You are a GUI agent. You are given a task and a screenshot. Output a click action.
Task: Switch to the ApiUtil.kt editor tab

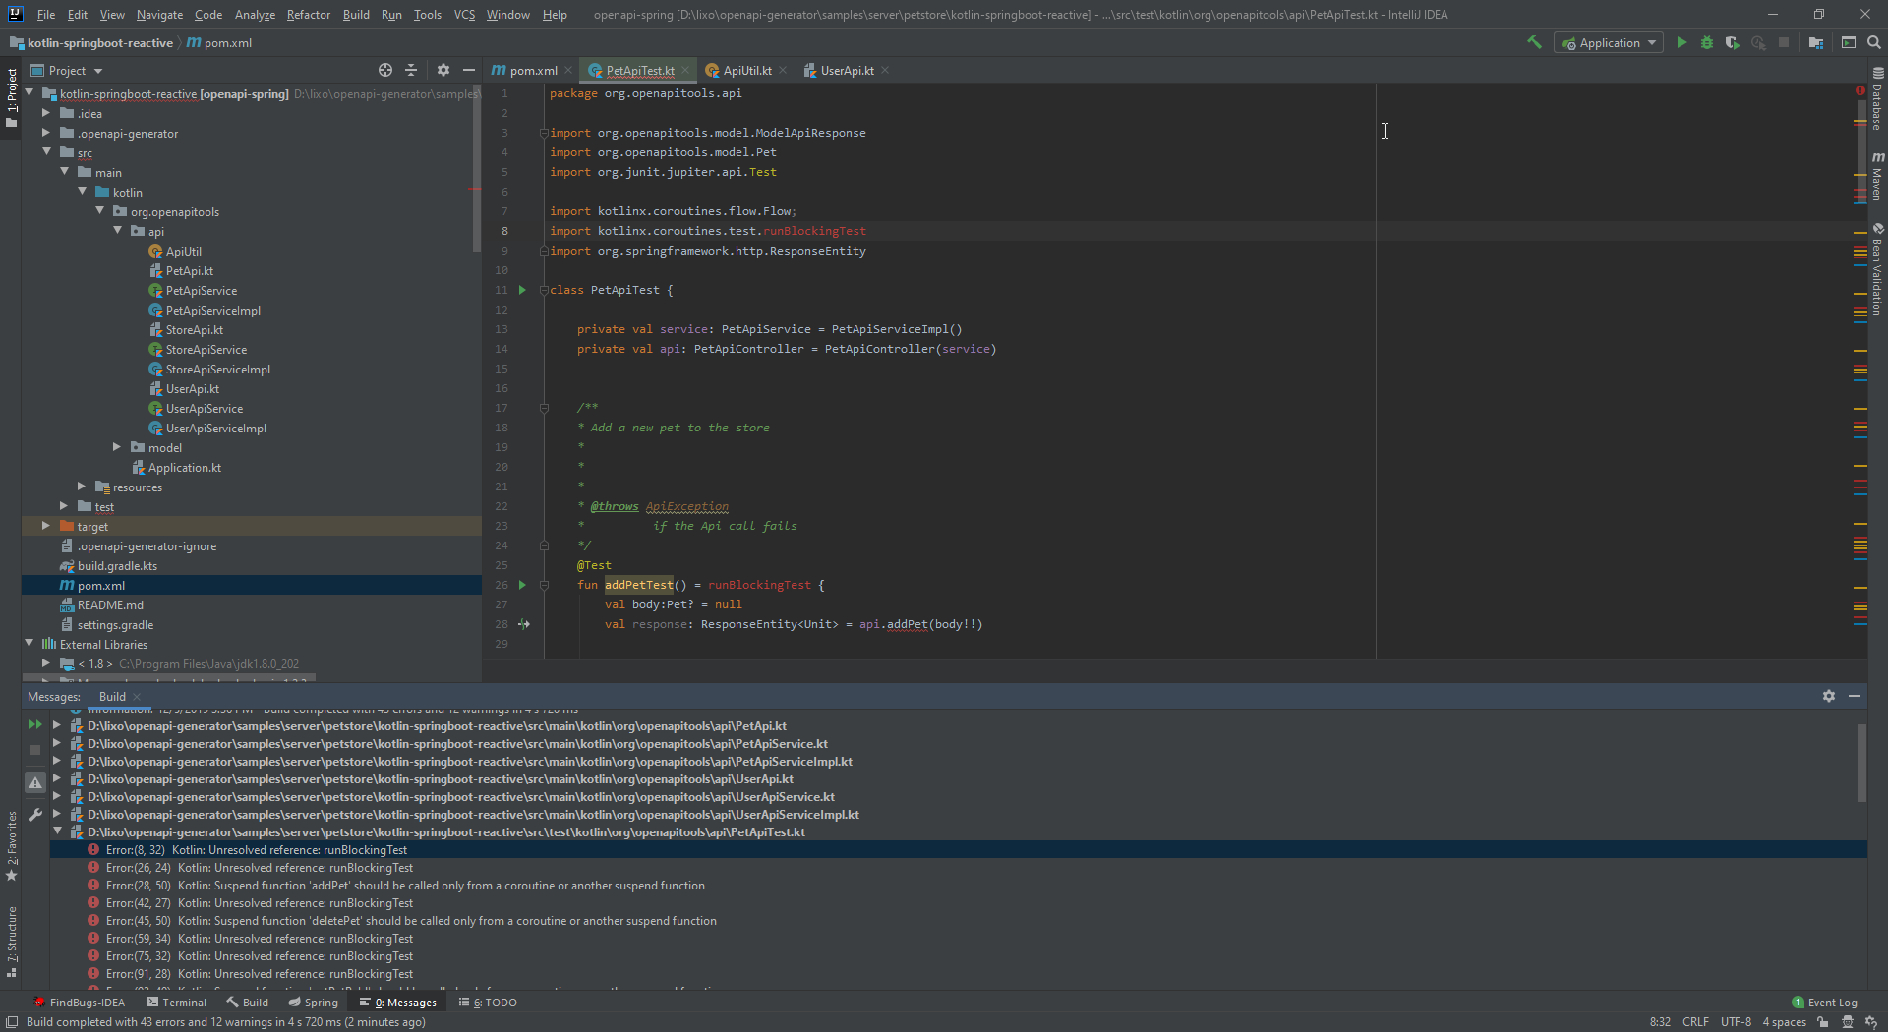pos(746,70)
